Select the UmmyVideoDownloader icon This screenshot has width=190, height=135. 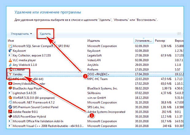pos(10,83)
